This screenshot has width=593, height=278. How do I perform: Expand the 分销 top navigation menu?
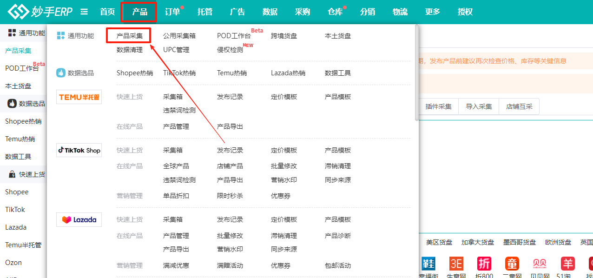pyautogui.click(x=368, y=12)
